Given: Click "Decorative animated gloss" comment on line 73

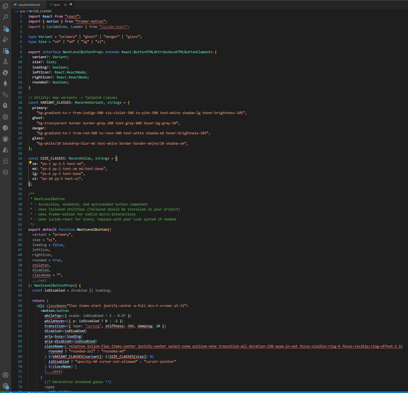Looking at the screenshot, I should click(x=78, y=382).
